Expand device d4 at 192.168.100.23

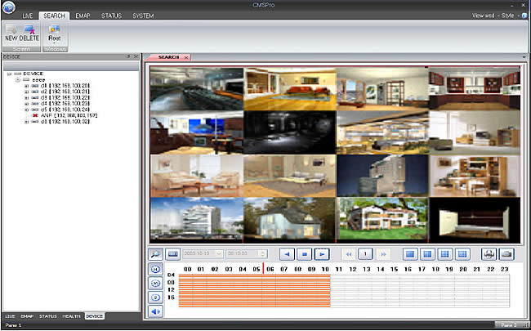(x=26, y=104)
